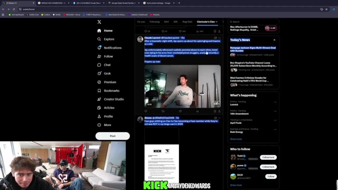Like the top post with 263 likes
This screenshot has width=338, height=190.
[182, 31]
